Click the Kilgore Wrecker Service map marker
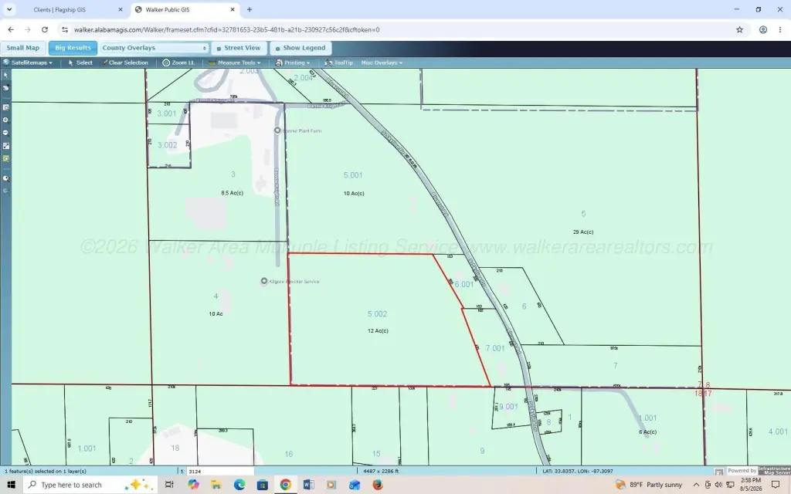This screenshot has height=494, width=791. click(x=264, y=281)
